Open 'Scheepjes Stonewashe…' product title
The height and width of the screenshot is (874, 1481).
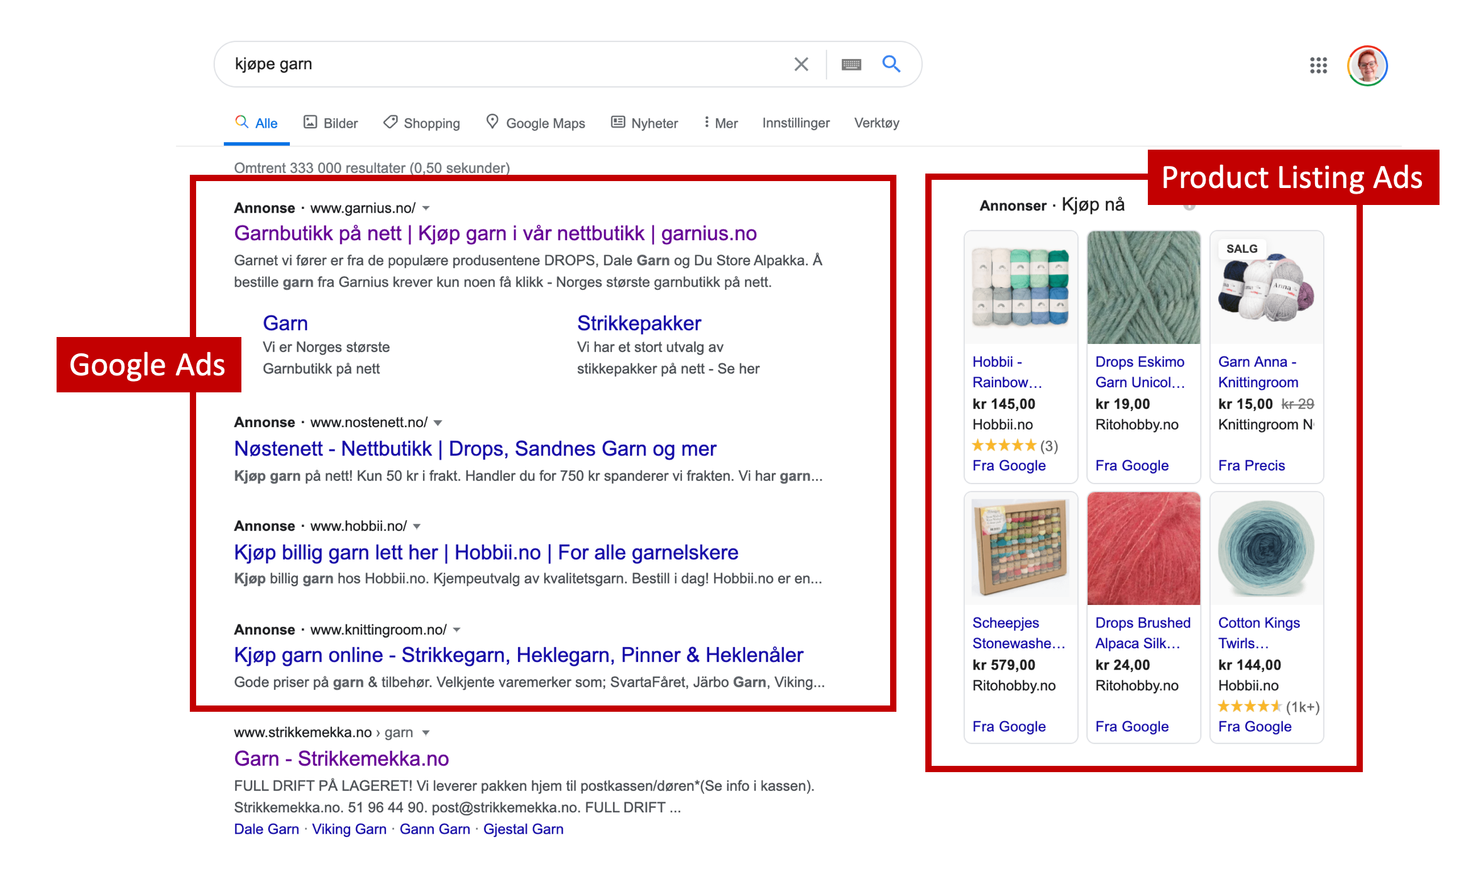coord(1018,633)
